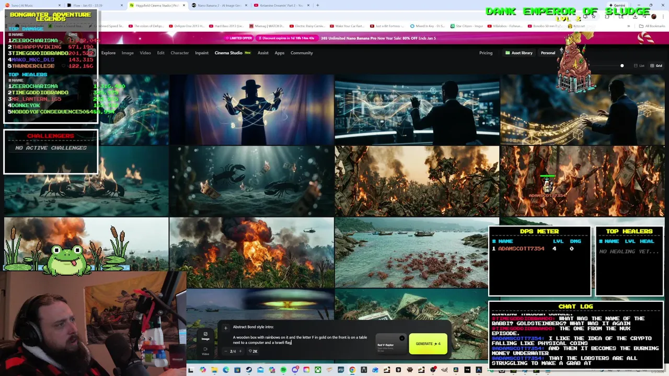Select the Image mode icon beside the prompt

coord(205,336)
